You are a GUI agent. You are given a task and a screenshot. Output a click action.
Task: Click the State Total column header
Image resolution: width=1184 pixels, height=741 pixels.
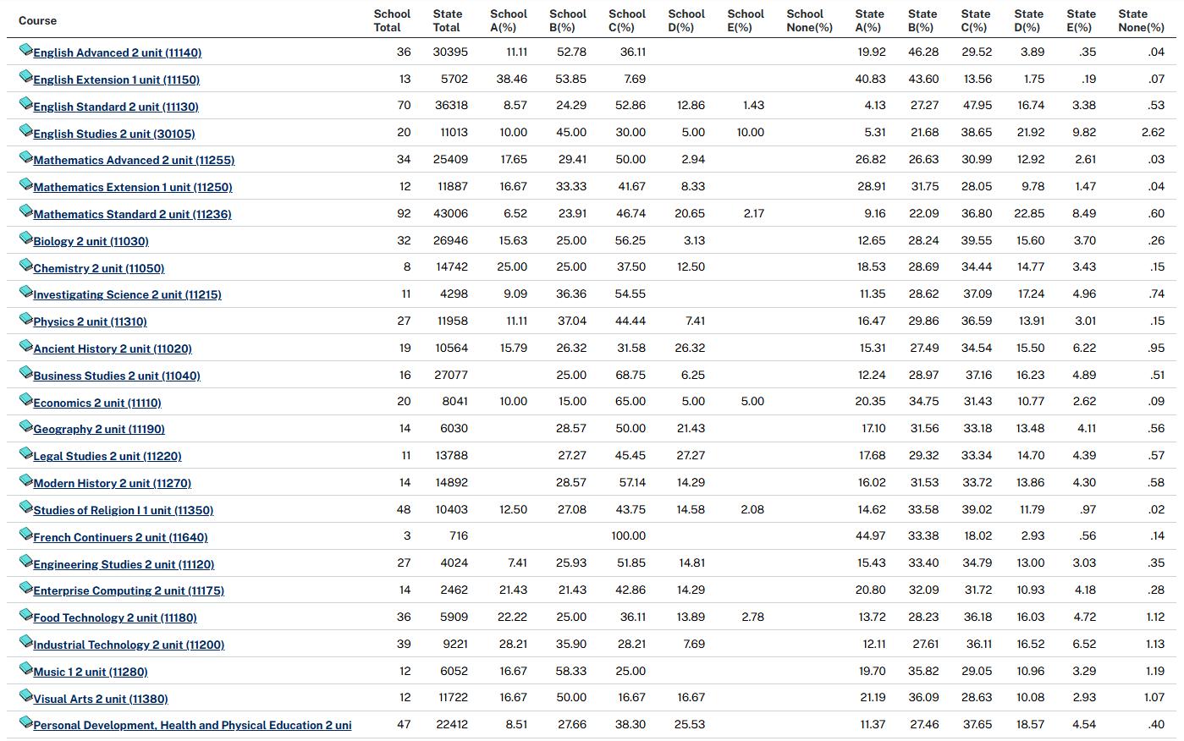point(448,20)
